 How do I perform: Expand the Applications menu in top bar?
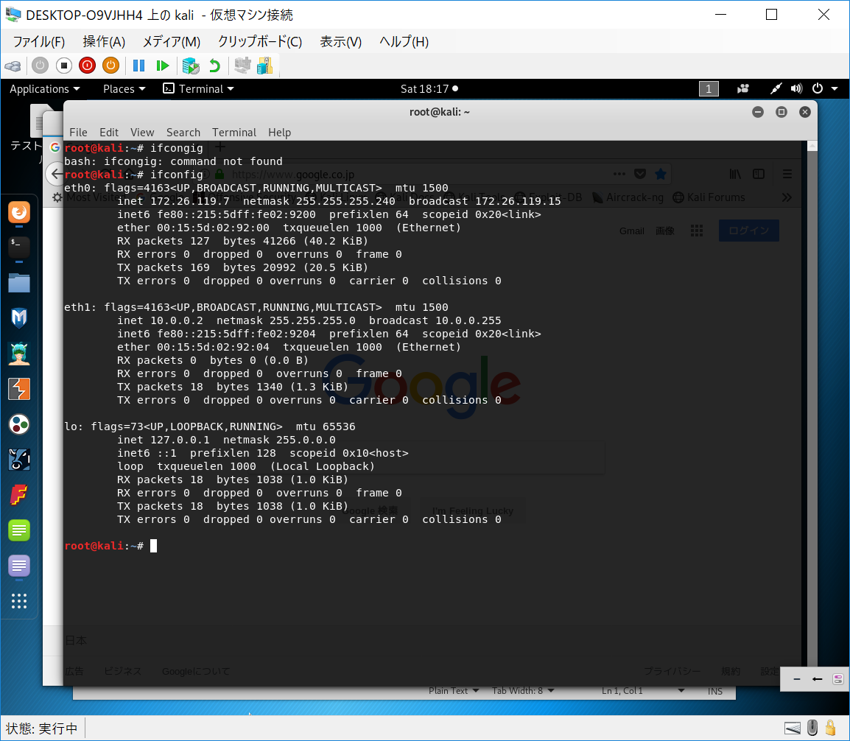pyautogui.click(x=44, y=89)
